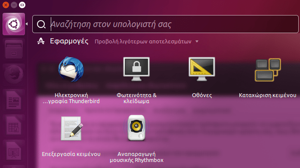Viewport: 300px width, 168px height.
Task: Open Brightness & Lock settings icon
Action: (136, 69)
